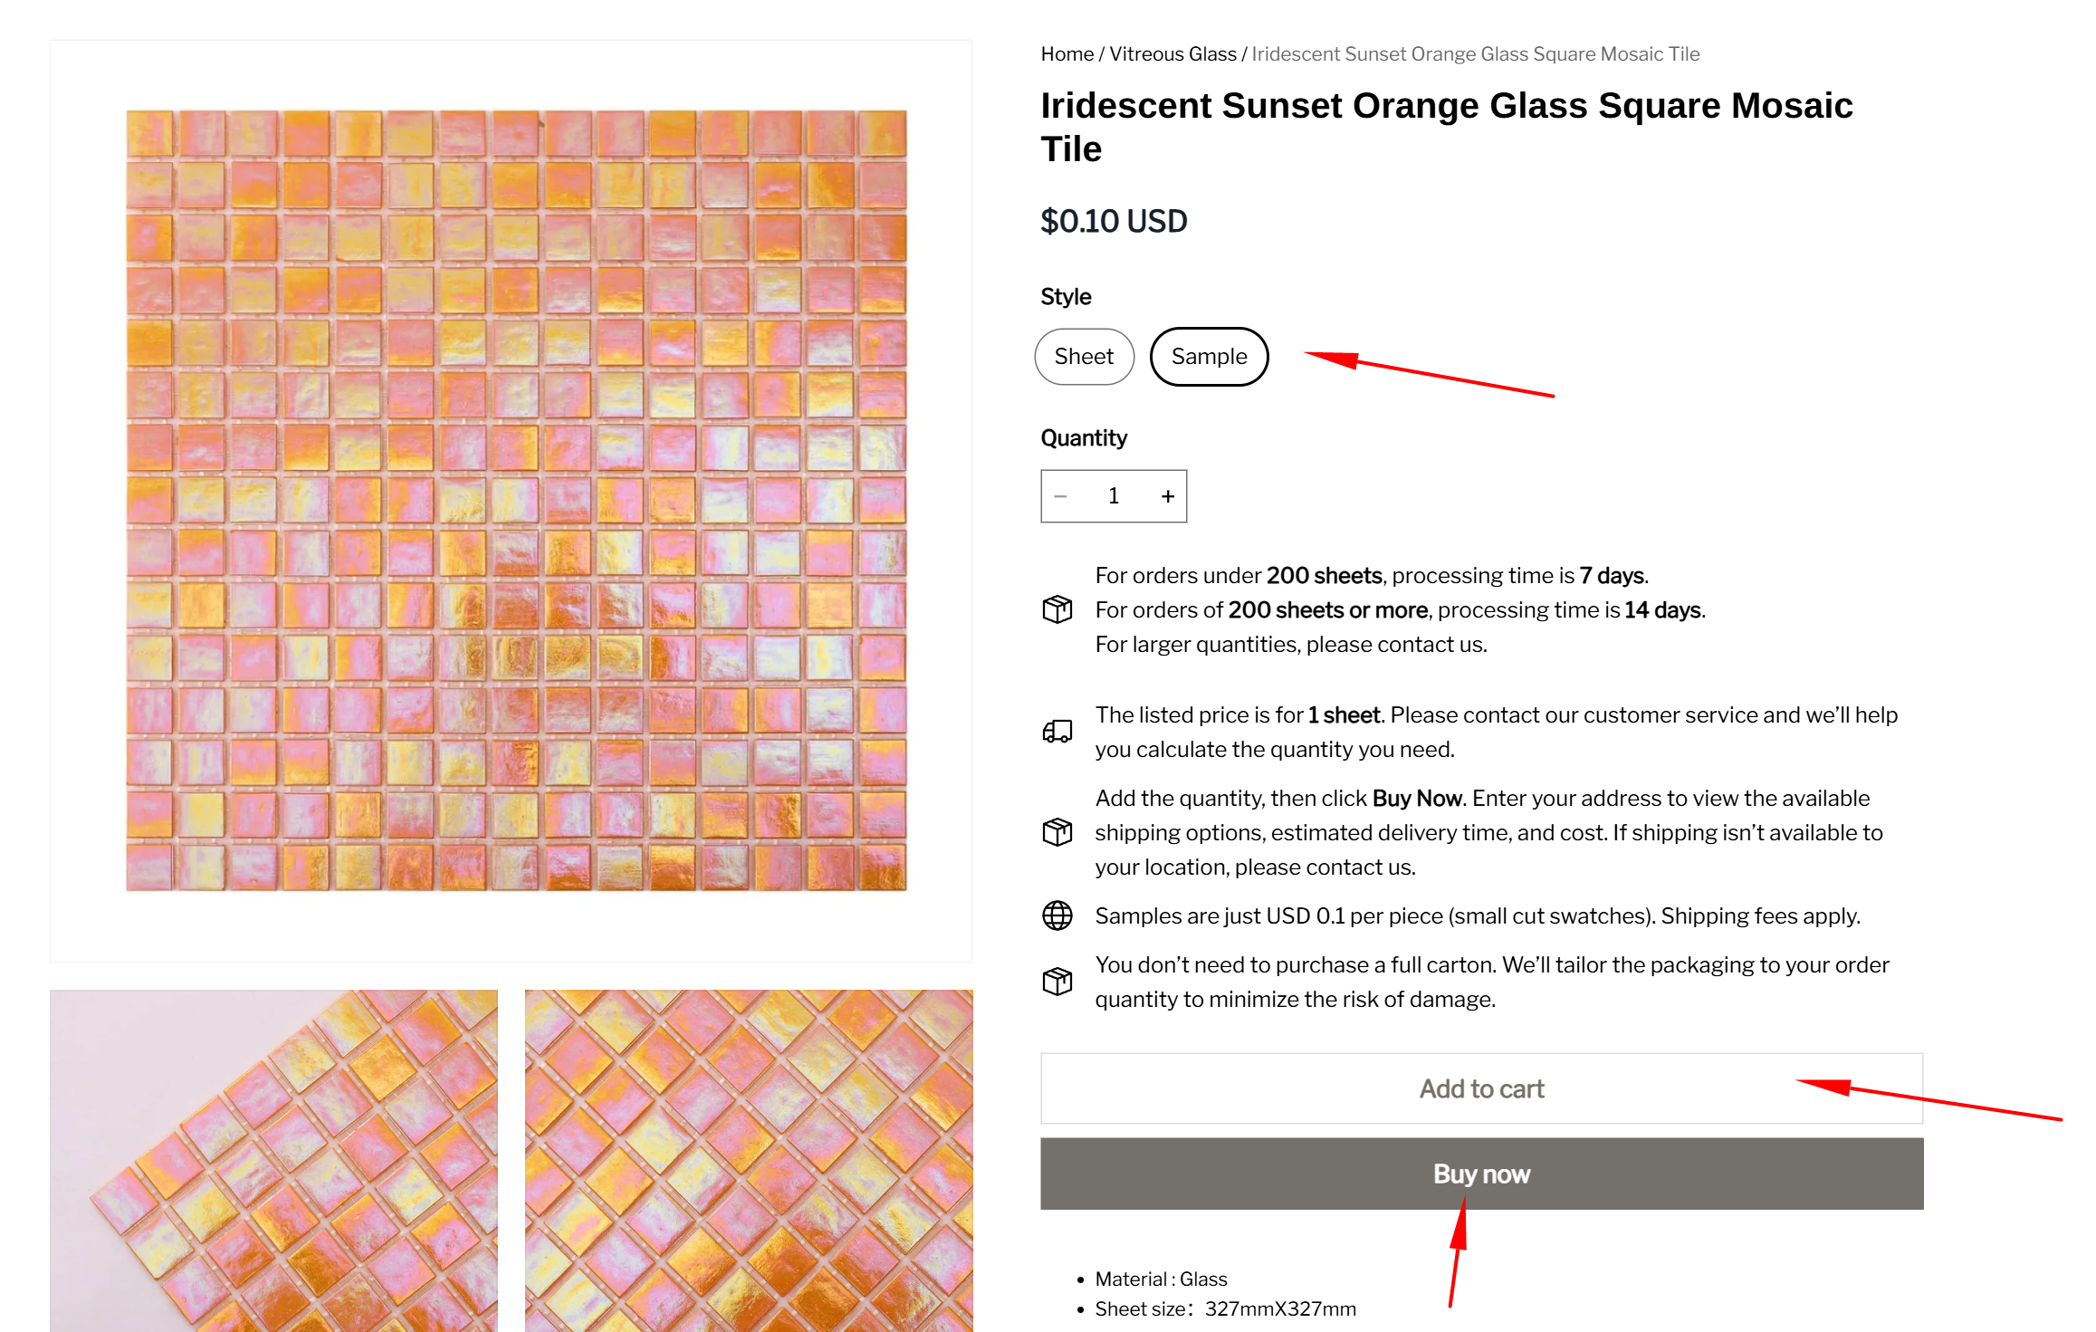Image resolution: width=2096 pixels, height=1332 pixels.
Task: Open the main mosaic tile product image
Action: [516, 501]
